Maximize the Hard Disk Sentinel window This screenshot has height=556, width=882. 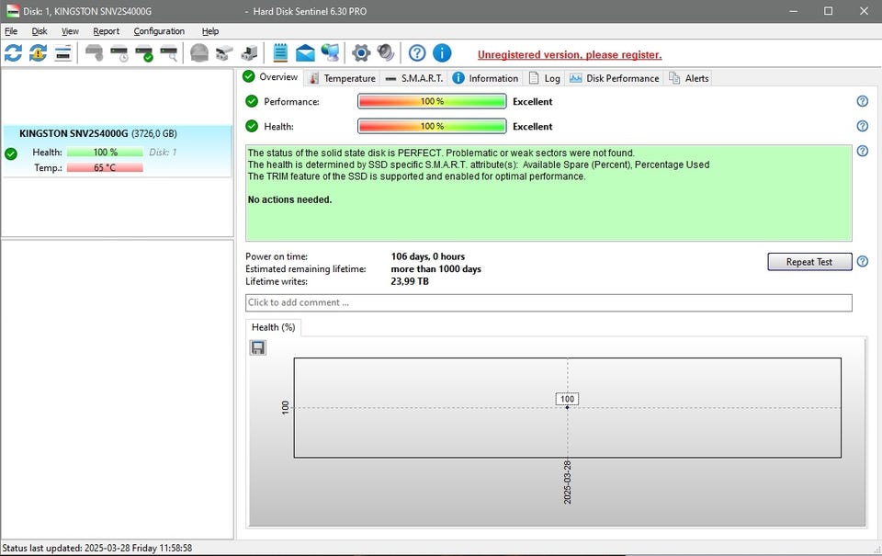pyautogui.click(x=828, y=11)
